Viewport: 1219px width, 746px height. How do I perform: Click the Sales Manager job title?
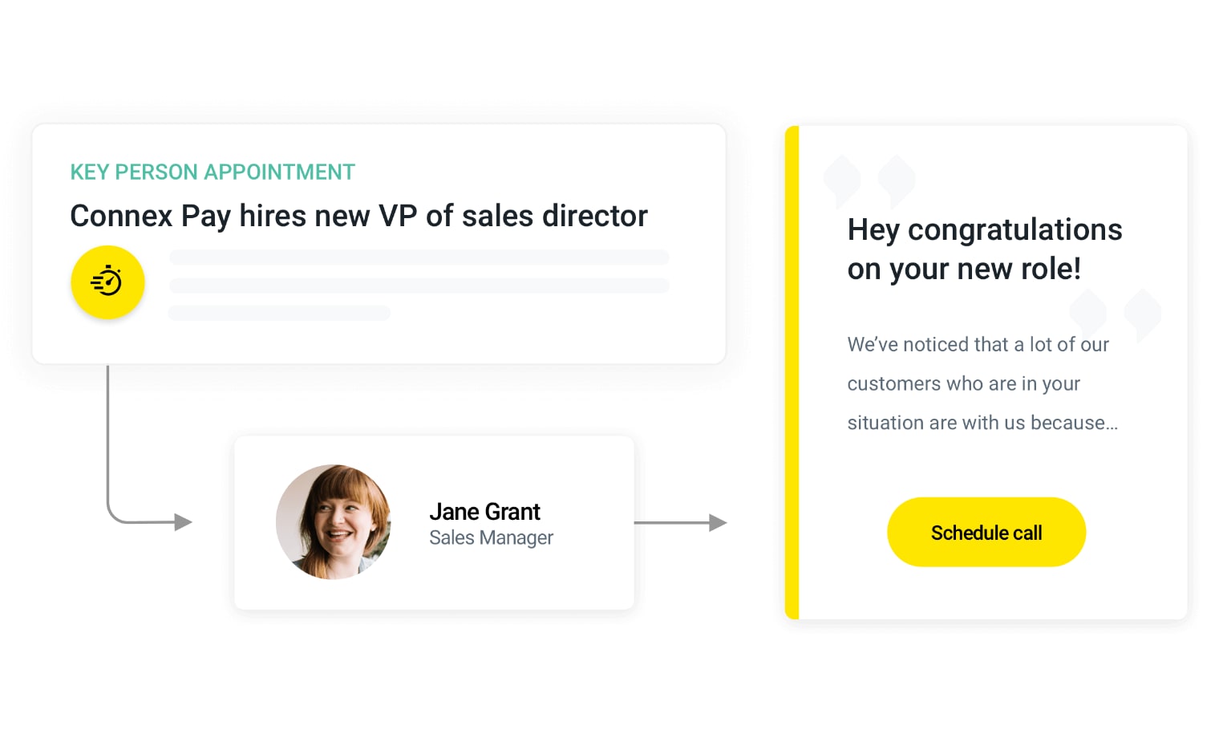click(491, 537)
